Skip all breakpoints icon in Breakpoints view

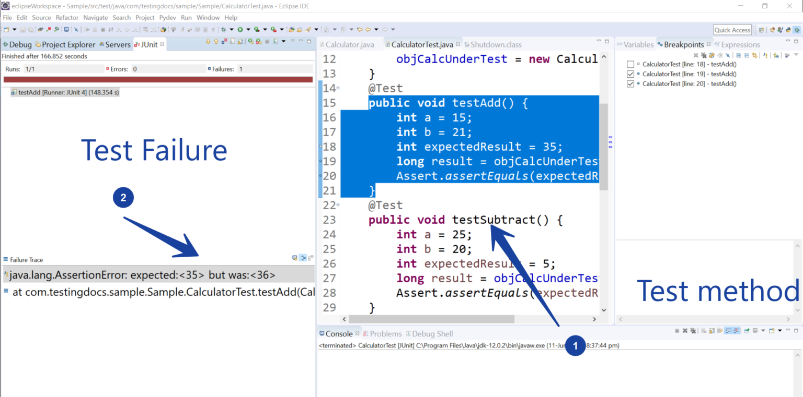(x=728, y=55)
